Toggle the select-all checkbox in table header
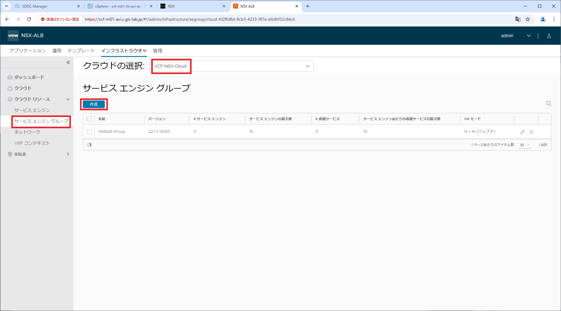 [x=89, y=119]
